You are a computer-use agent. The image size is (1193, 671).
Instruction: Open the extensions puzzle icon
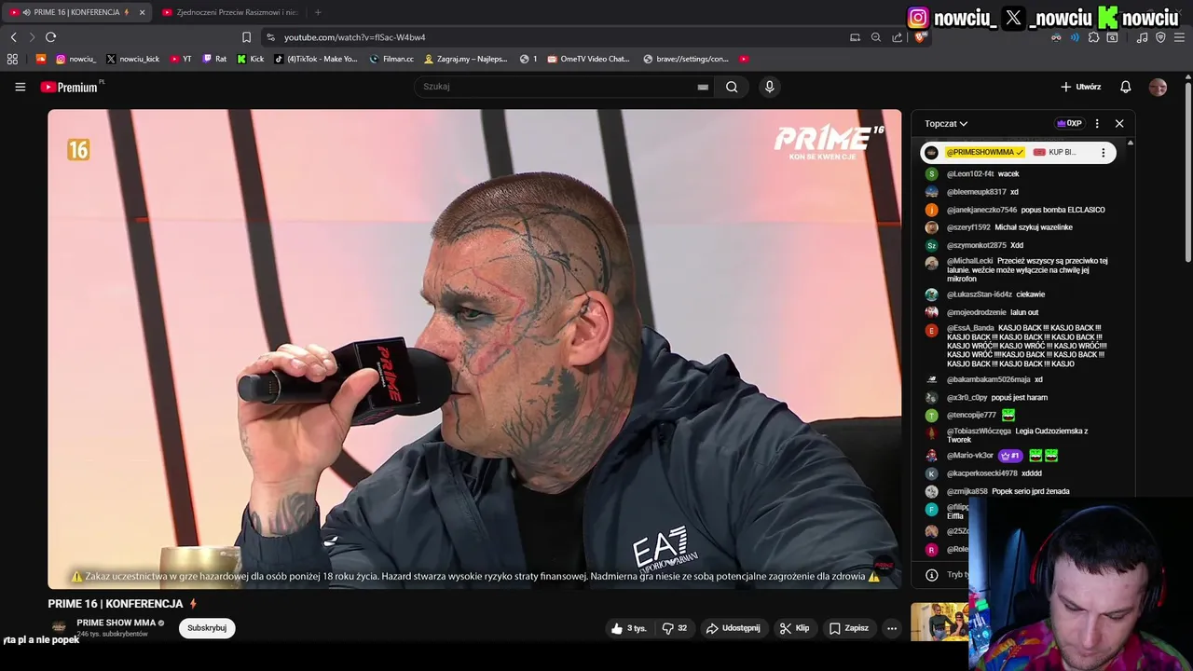1093,37
